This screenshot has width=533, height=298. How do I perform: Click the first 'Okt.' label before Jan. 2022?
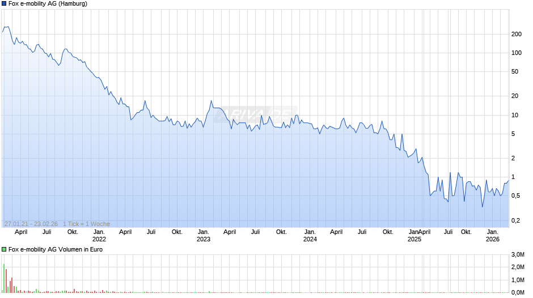click(x=73, y=232)
